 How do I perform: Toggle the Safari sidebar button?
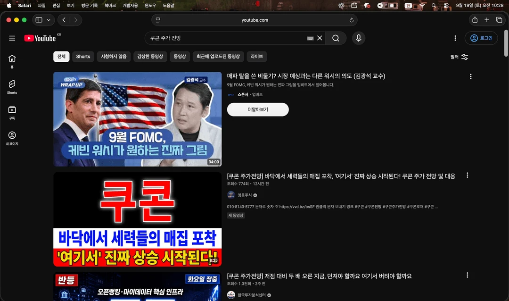point(39,20)
